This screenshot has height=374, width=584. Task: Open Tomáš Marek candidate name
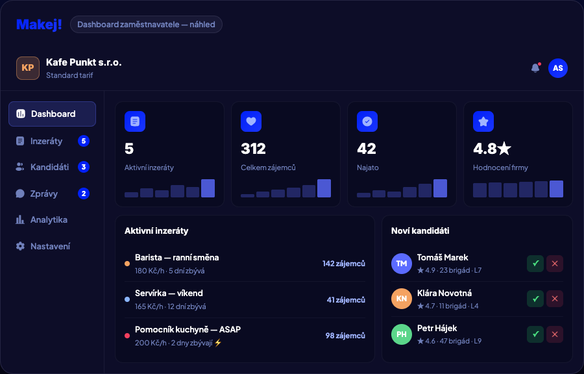pyautogui.click(x=443, y=257)
